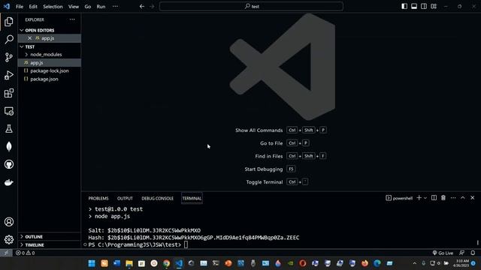Open remote window status bar button
The image size is (481, 270).
pyautogui.click(x=6, y=253)
